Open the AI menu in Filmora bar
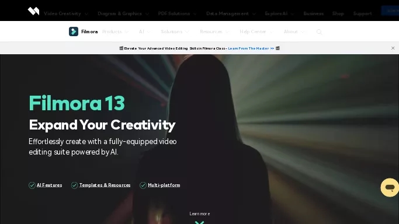This screenshot has width=399, height=224. (144, 32)
